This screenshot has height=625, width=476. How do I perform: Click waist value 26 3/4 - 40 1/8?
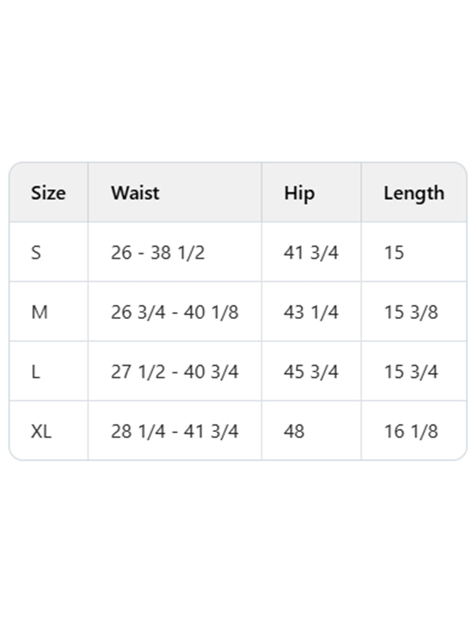174,312
